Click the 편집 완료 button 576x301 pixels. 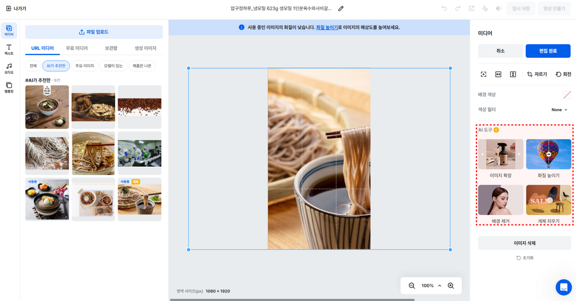pyautogui.click(x=548, y=51)
